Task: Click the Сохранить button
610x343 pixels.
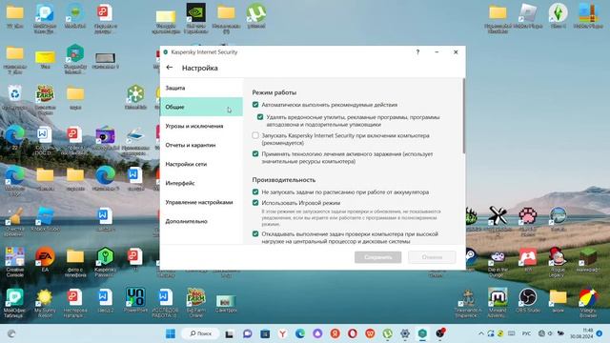Action: coord(377,257)
